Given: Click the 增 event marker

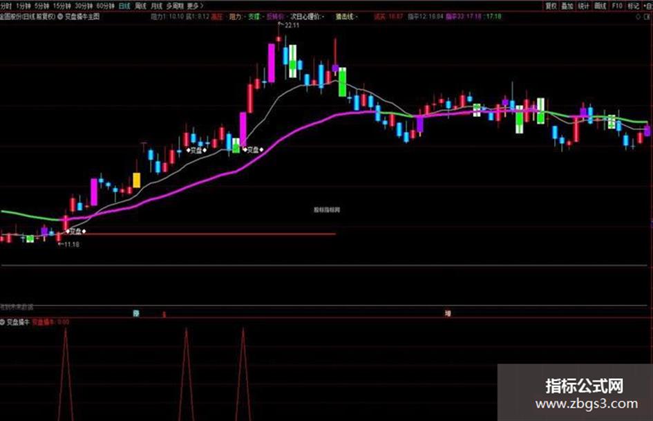Looking at the screenshot, I should (448, 313).
